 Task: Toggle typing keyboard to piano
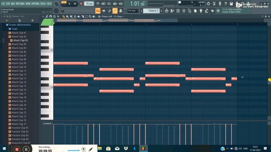point(98,11)
